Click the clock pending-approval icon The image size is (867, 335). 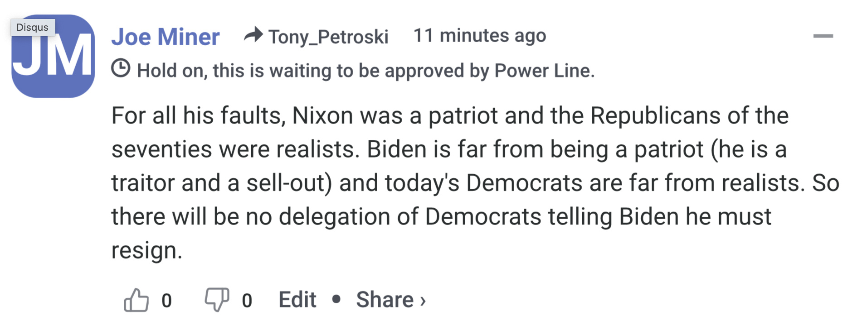(x=121, y=68)
